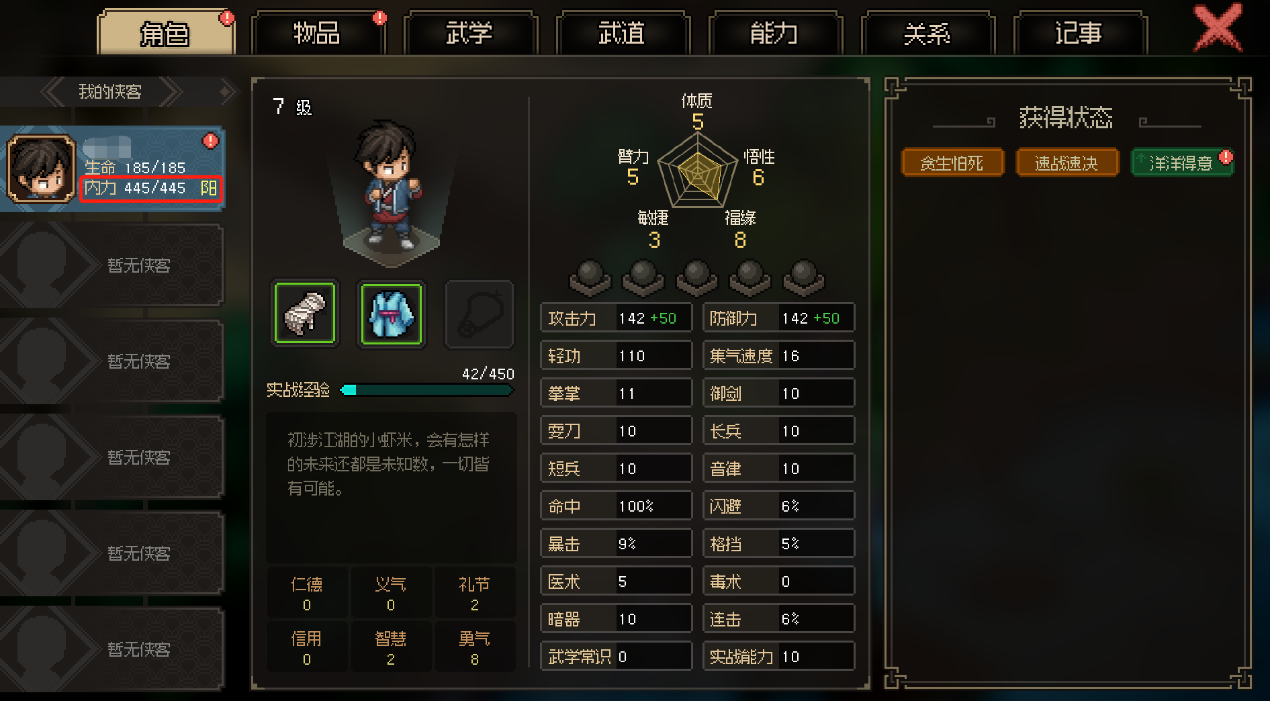Viewport: 1270px width, 701px height.
Task: Select the empty accessory equipment slot
Action: pos(479,314)
